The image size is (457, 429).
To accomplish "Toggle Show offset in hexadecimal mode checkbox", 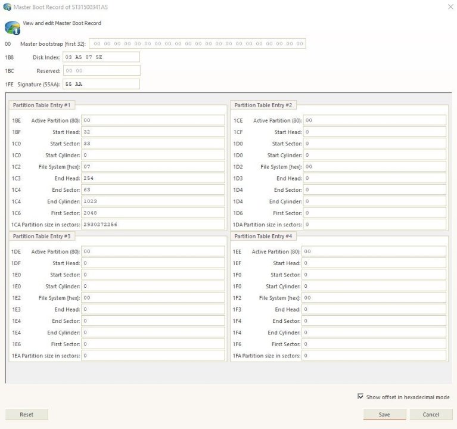I will pyautogui.click(x=360, y=397).
